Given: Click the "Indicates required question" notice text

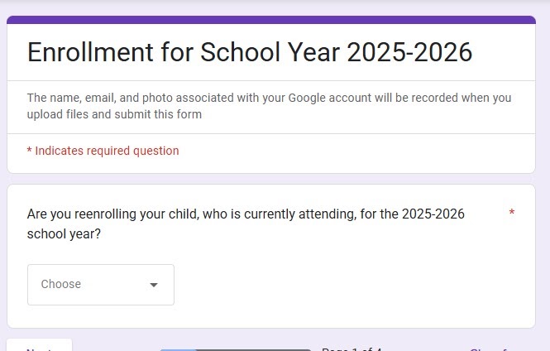Looking at the screenshot, I should click(107, 151).
